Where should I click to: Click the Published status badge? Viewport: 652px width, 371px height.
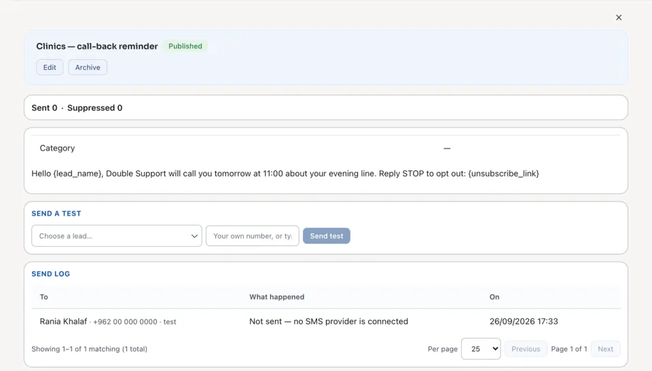[185, 46]
